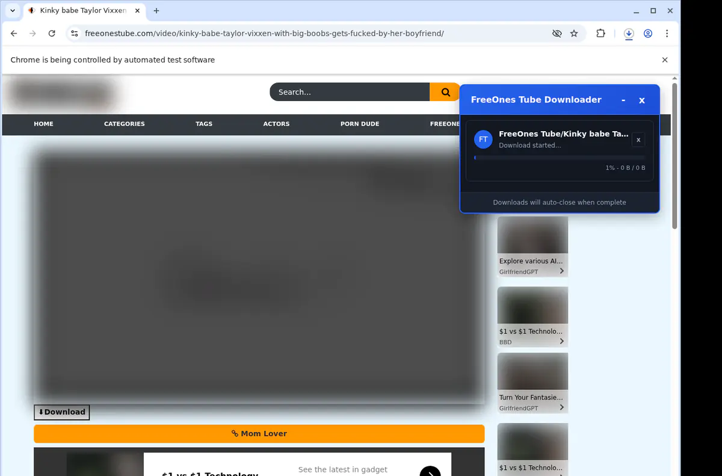
Task: Open the TAGS menu item
Action: pos(204,124)
